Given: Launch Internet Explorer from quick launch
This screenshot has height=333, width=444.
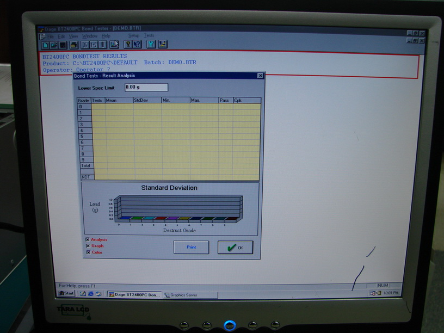Looking at the screenshot, I should 91,294.
